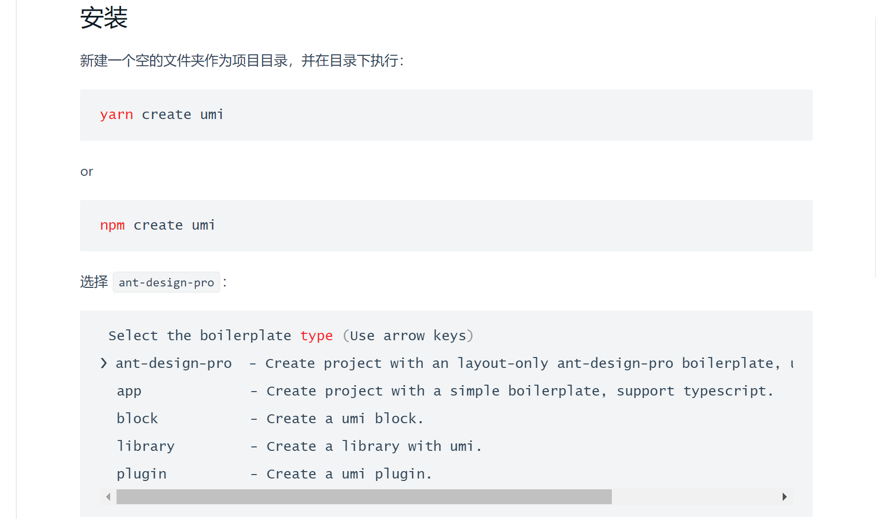Click the word or between code blocks
Screen dimensions: 880x519
[86, 171]
